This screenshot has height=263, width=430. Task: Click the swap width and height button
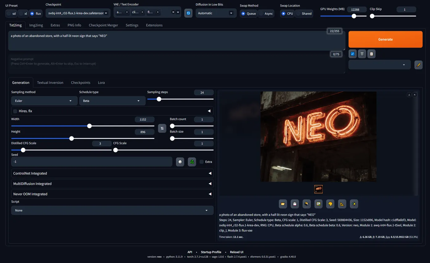click(162, 128)
